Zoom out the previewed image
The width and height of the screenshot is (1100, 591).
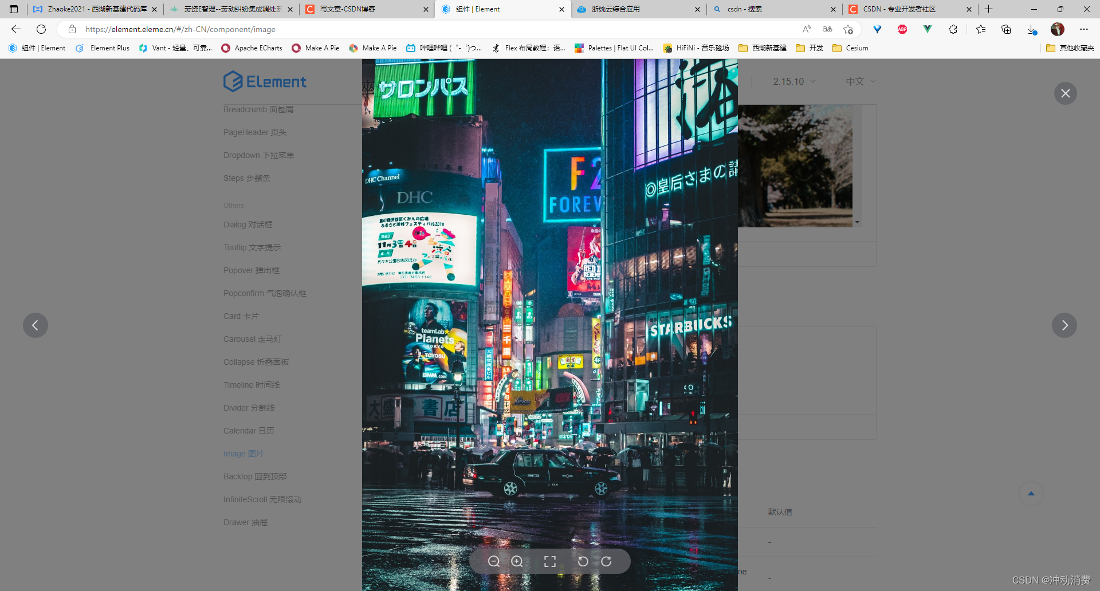(x=494, y=561)
